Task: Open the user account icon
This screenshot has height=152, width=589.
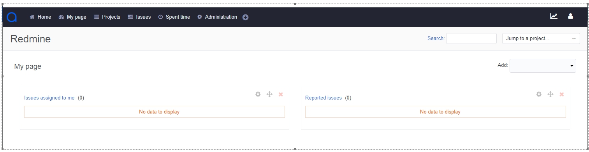Action: coord(570,16)
